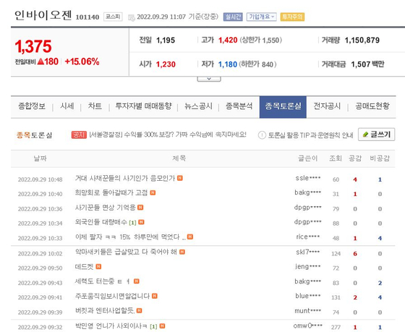Click the 고가 value 1,420
This screenshot has height=332, width=405.
tap(228, 41)
